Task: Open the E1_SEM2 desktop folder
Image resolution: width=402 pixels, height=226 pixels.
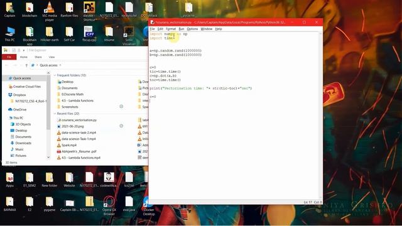Action: click(30, 180)
